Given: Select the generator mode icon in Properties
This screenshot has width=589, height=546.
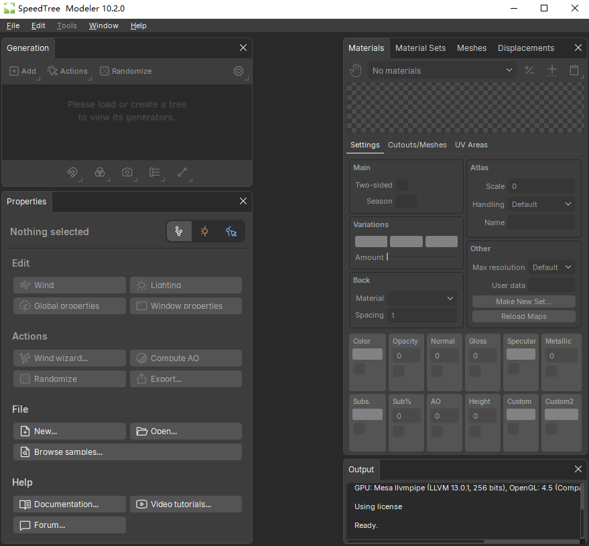Looking at the screenshot, I should pyautogui.click(x=179, y=231).
